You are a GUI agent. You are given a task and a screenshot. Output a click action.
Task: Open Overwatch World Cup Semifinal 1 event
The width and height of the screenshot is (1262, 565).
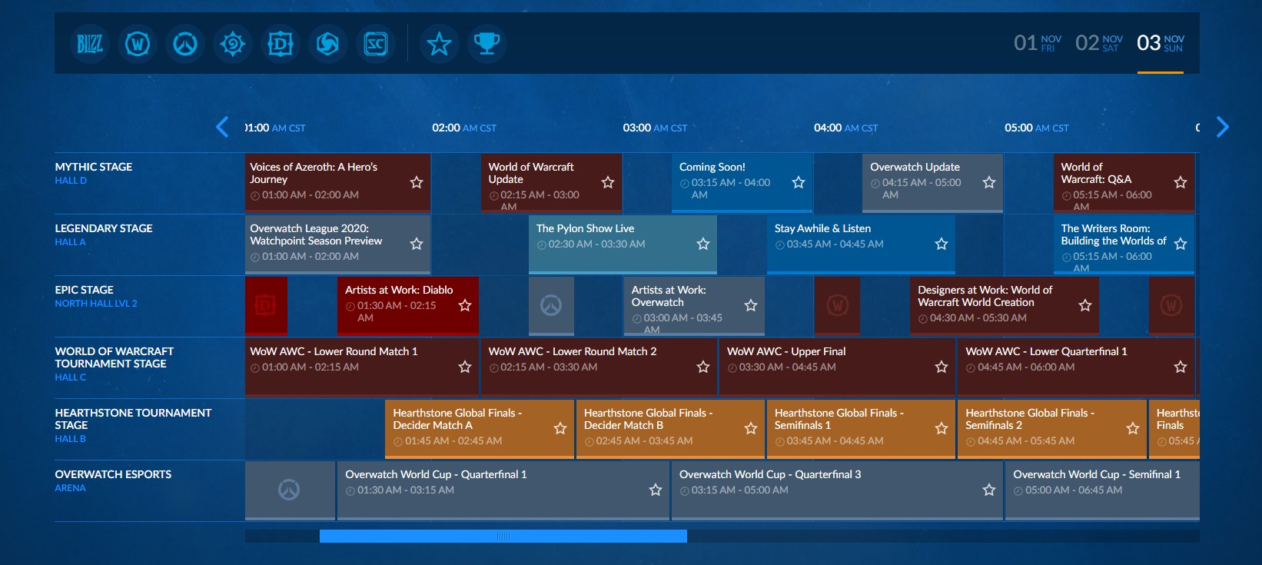coord(1103,490)
